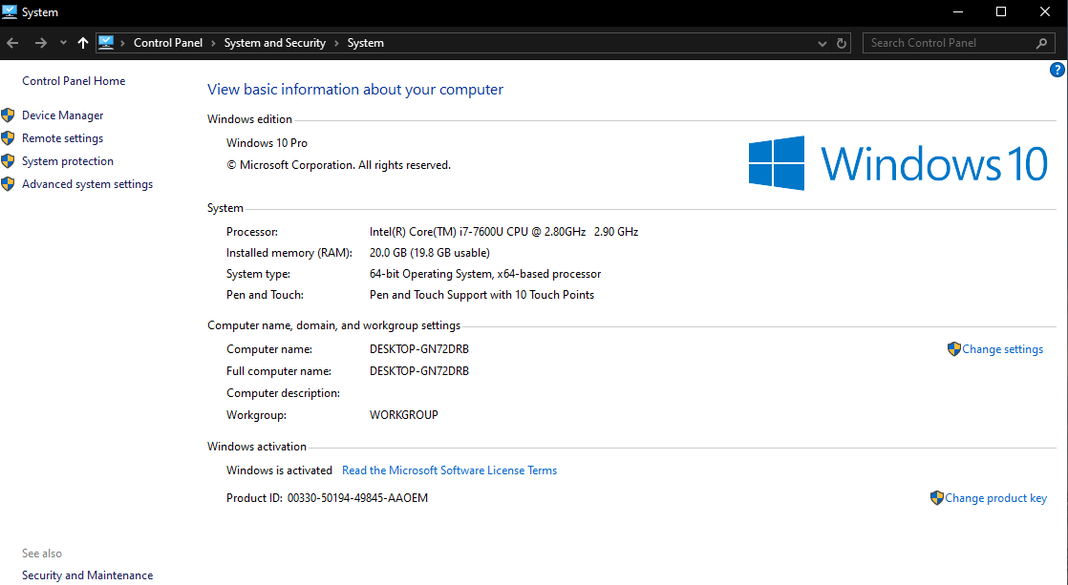Expand the address bar history dropdown

pos(822,43)
